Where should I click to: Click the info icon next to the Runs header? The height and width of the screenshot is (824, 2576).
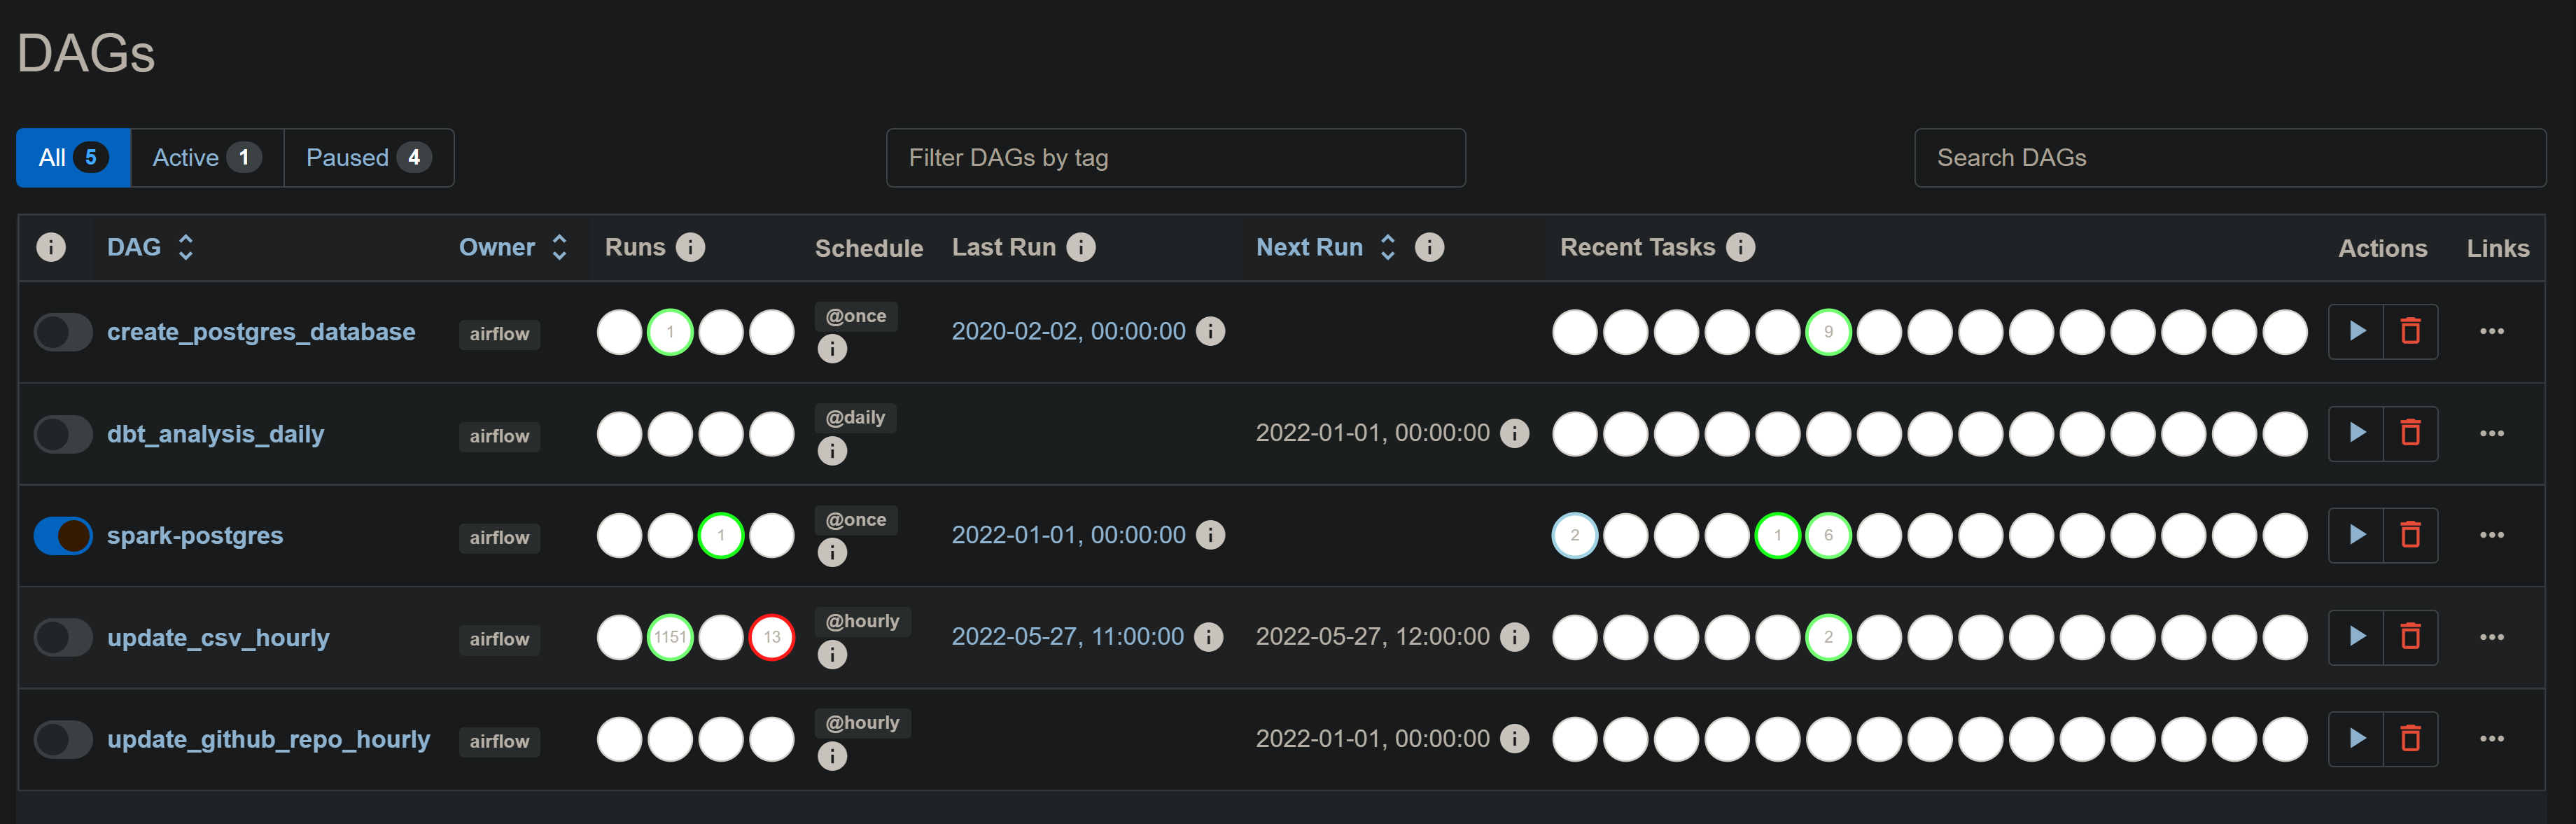coord(690,247)
